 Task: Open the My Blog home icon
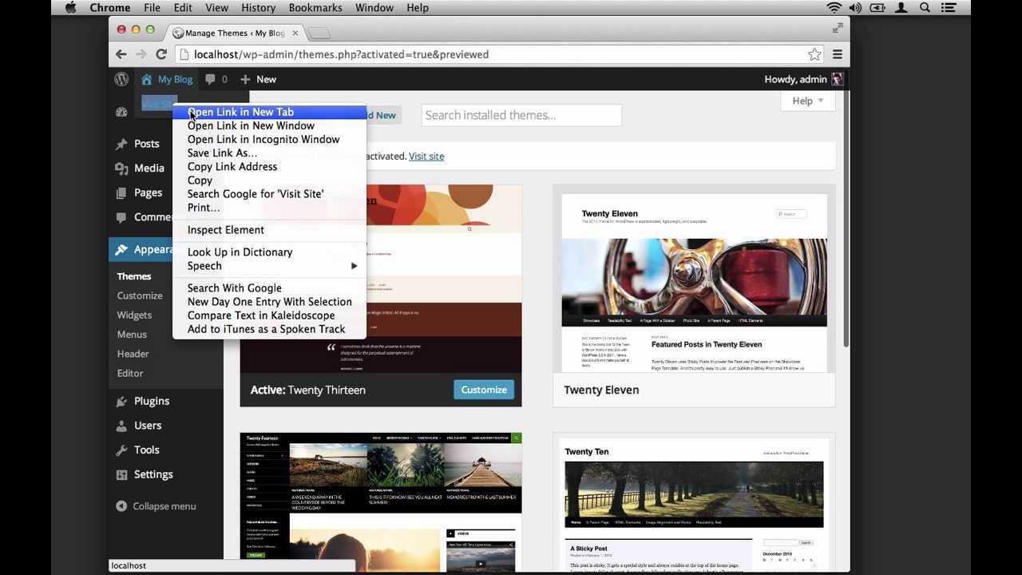pos(146,79)
